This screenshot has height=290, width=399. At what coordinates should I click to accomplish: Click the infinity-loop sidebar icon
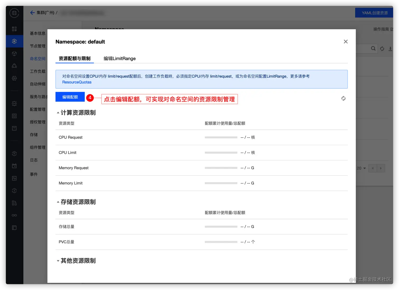pyautogui.click(x=14, y=215)
